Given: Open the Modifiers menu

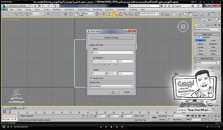Looking at the screenshot, I should tap(57, 9).
